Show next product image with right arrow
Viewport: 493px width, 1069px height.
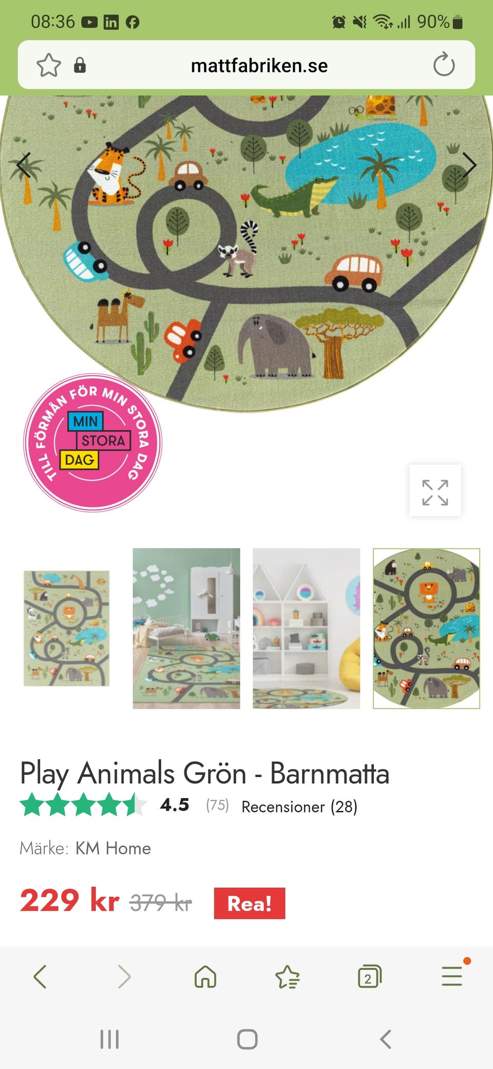click(470, 165)
